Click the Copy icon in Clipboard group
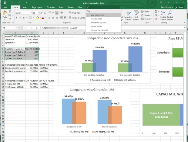The width and height of the screenshot is (188, 142). coord(10,15)
